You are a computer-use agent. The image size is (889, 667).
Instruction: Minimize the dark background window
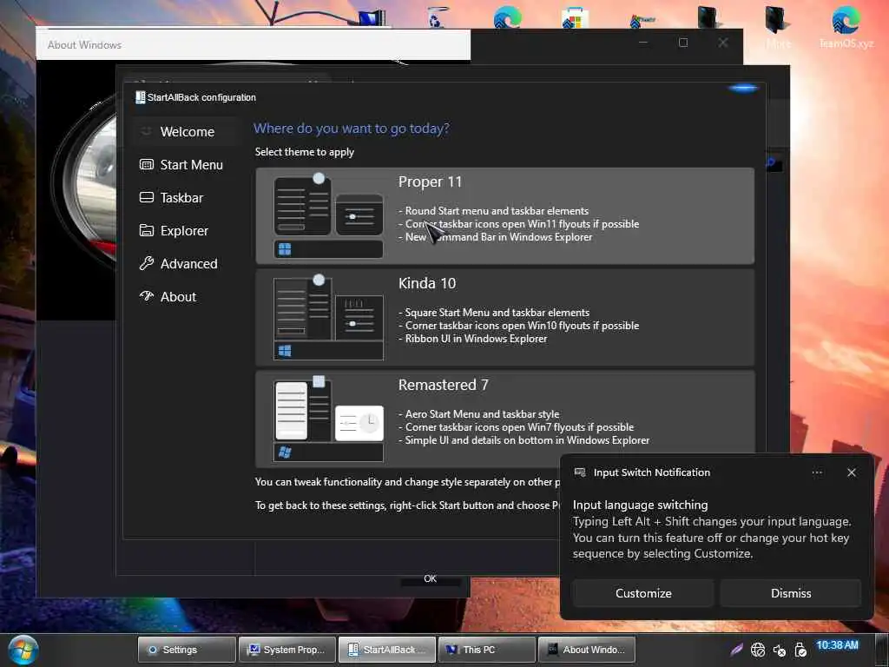point(643,43)
